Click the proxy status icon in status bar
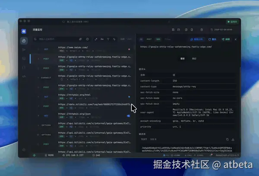 (x=34, y=155)
